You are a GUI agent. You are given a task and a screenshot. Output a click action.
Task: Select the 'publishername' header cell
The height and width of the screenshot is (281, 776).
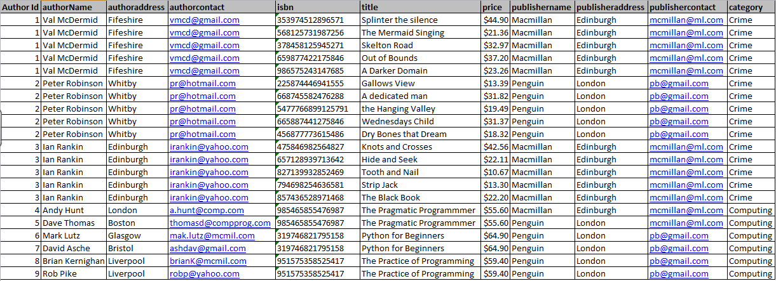(542, 7)
